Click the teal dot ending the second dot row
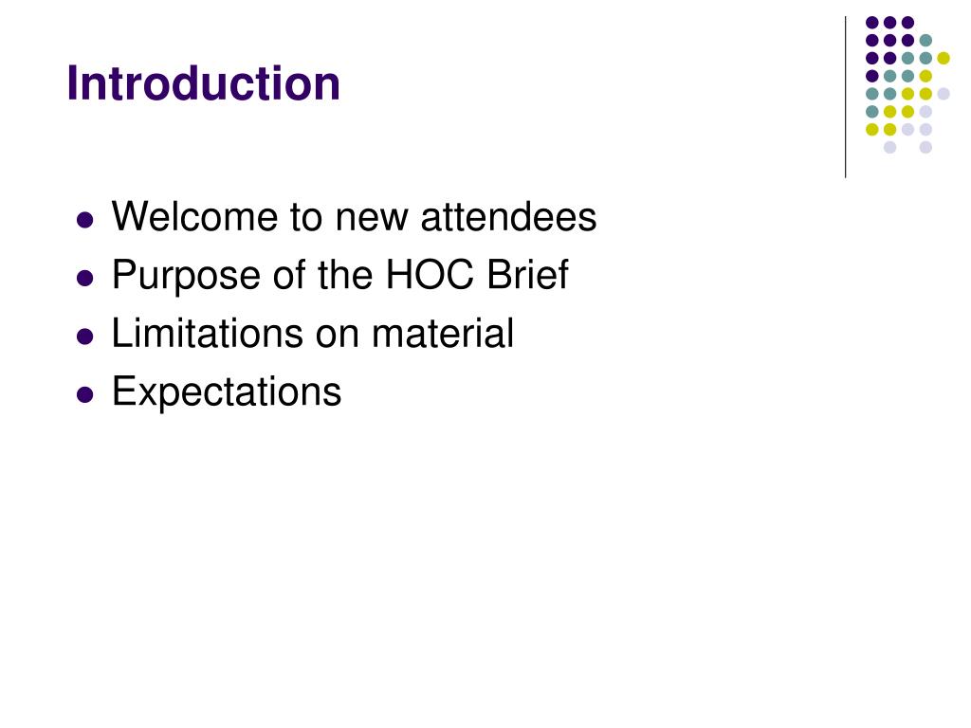The width and height of the screenshot is (971, 728). pyautogui.click(x=925, y=40)
